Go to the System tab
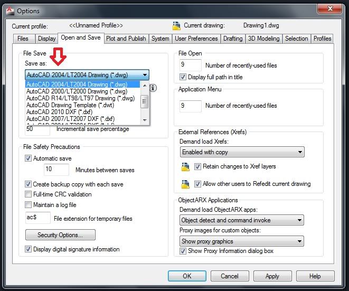Image resolution: width=349 pixels, height=291 pixels. coord(161,39)
